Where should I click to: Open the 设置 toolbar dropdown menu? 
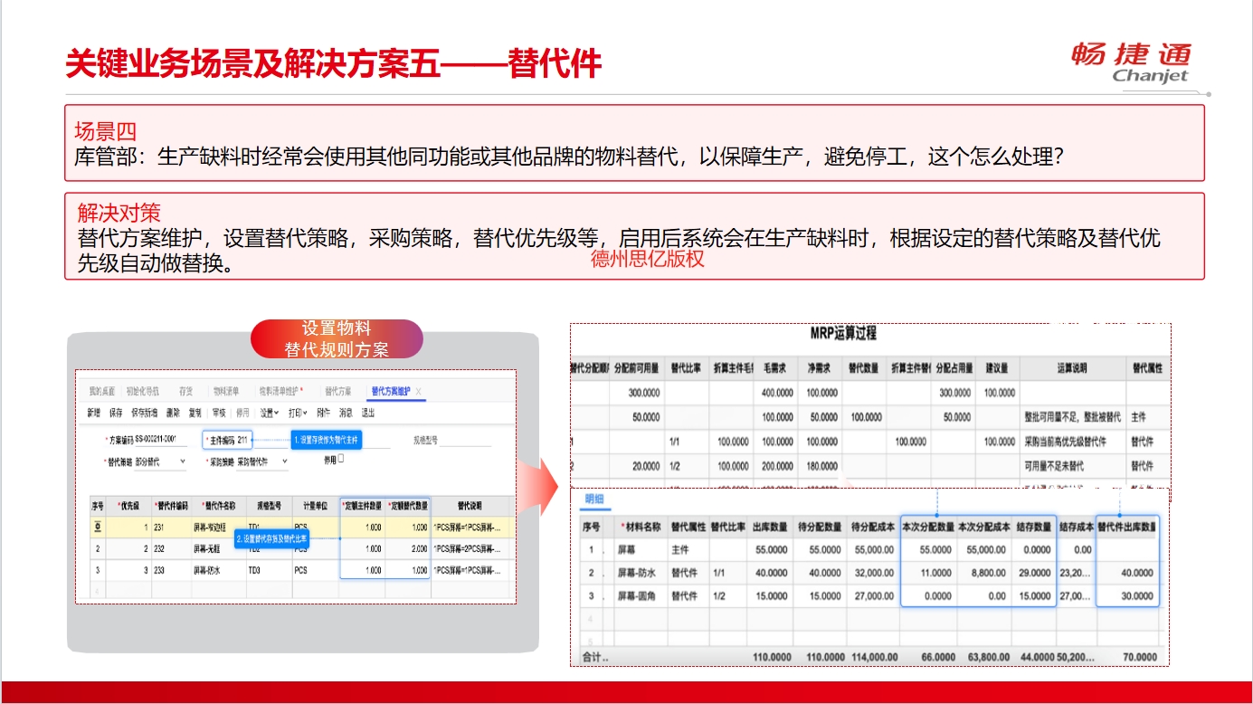click(x=269, y=413)
